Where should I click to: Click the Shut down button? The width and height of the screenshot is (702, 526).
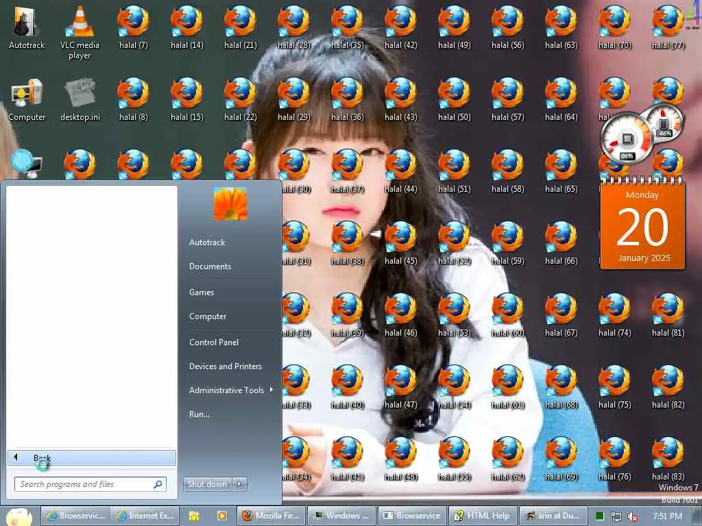pos(207,484)
